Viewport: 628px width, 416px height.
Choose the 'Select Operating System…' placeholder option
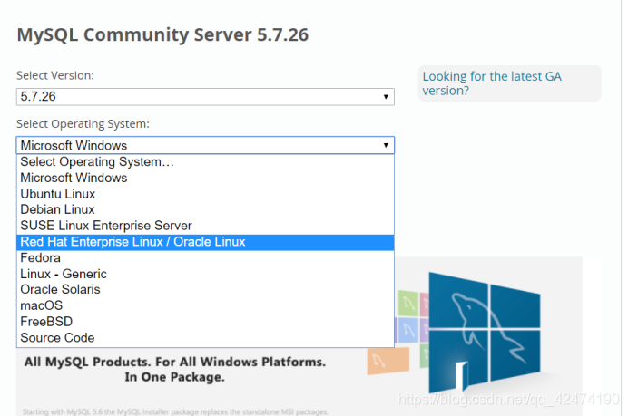(205, 162)
